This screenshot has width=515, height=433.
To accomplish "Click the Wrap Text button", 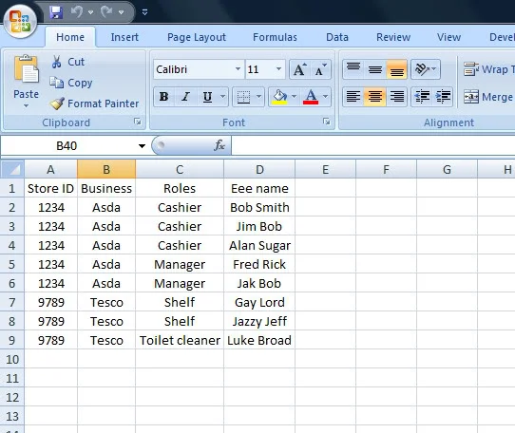I will point(489,69).
